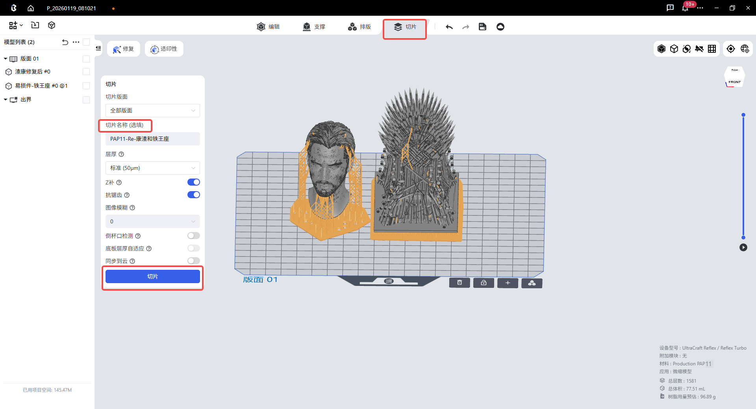Enable the 同步到云 switch

(x=193, y=261)
